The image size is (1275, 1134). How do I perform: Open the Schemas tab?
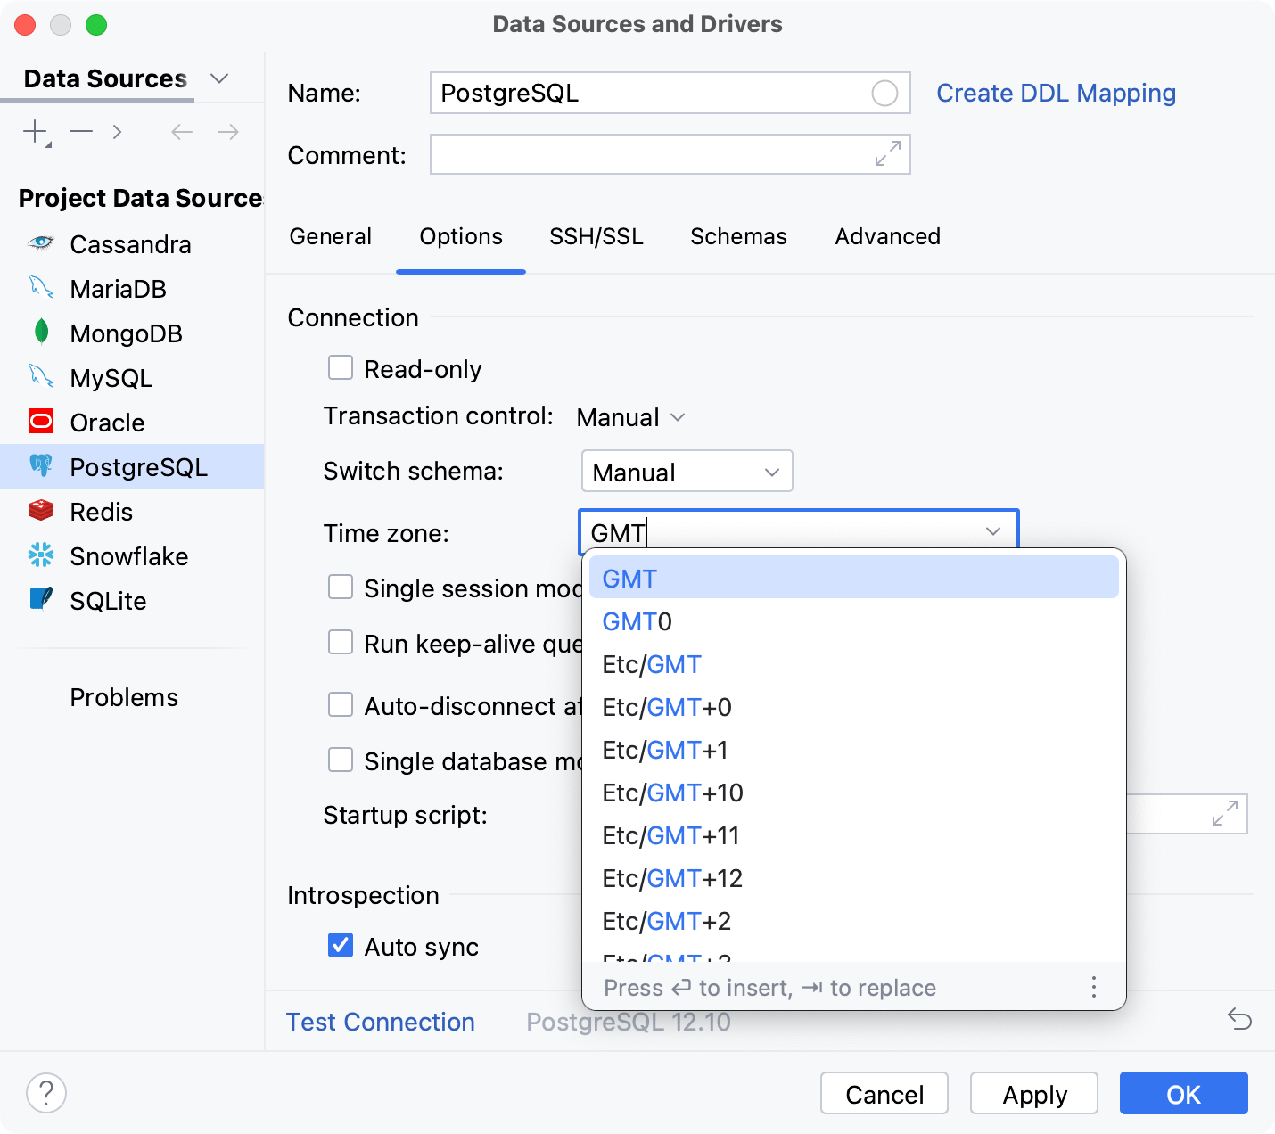coord(738,236)
